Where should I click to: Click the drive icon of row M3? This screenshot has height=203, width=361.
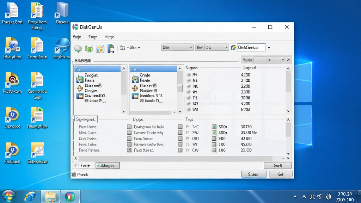[189, 104]
